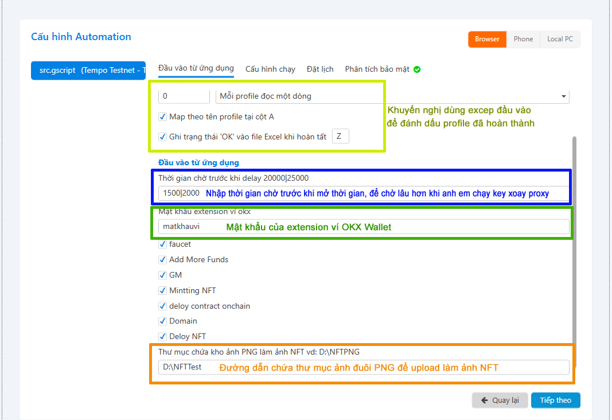This screenshot has height=420, width=612.
Task: Toggle 'Ghi trạng thái OK' Excel checkbox
Action: point(163,137)
